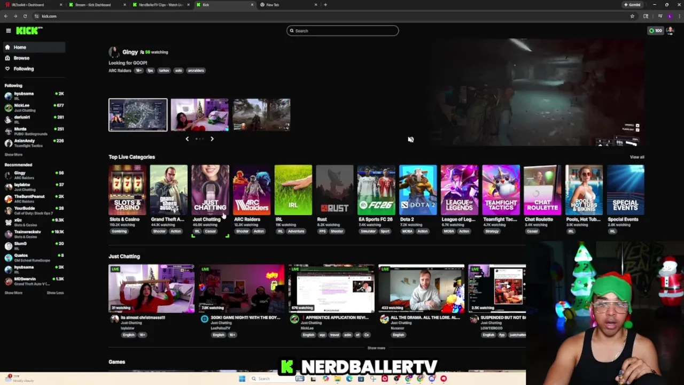
Task: Open the Pools, Hot Tubs category card
Action: [584, 190]
